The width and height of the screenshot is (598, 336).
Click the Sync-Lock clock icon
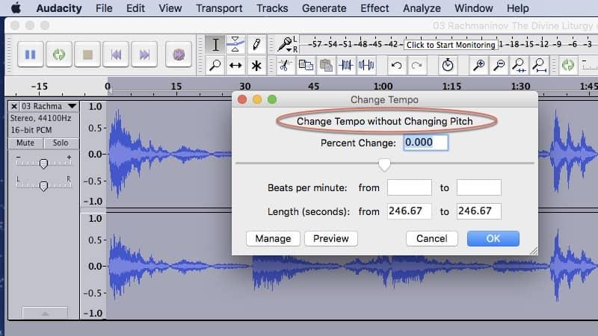[448, 65]
